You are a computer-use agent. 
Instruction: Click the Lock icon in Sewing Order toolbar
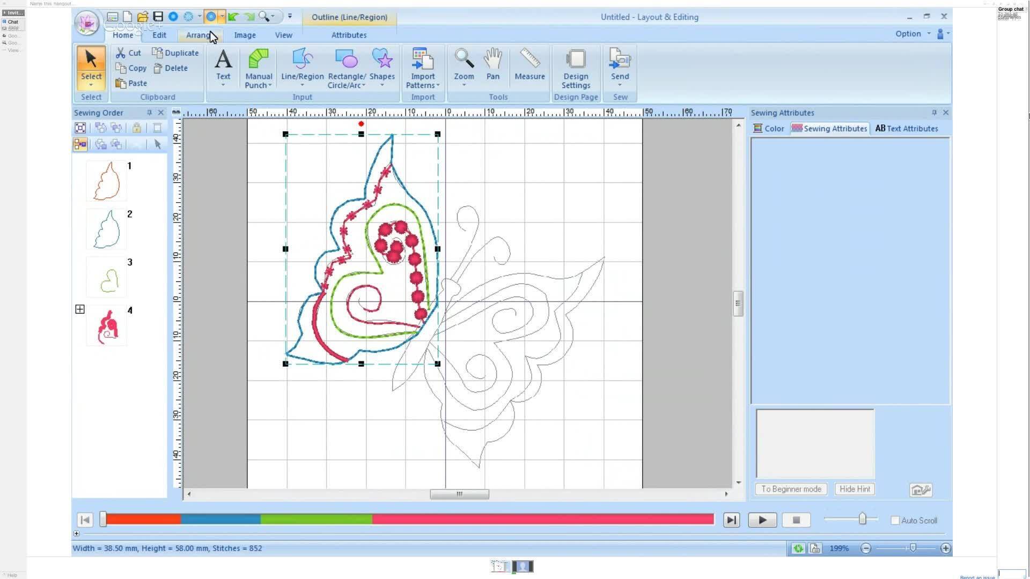pyautogui.click(x=137, y=128)
